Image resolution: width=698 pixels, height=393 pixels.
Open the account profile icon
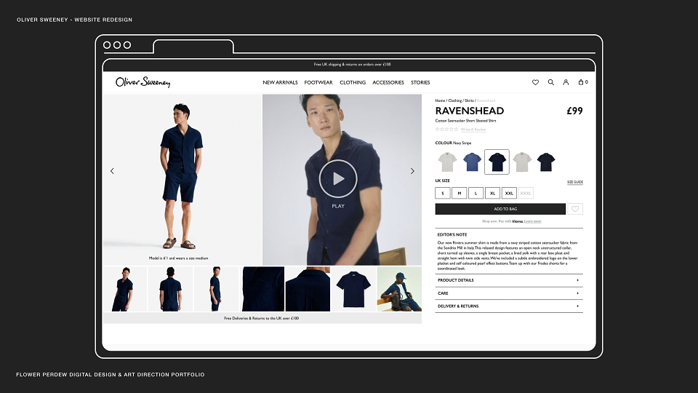(566, 82)
